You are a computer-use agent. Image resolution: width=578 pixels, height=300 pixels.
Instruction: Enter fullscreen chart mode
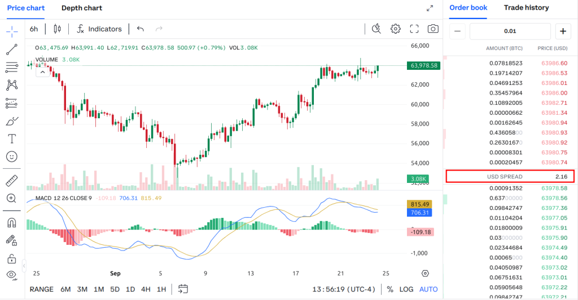pos(414,29)
